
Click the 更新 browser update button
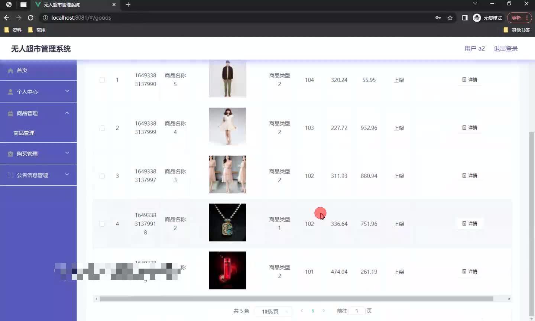point(519,17)
